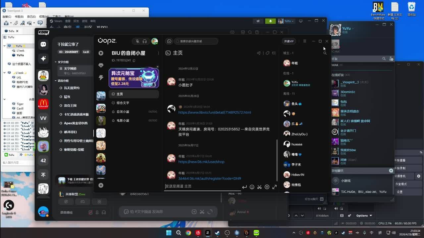Click the 开通VIP button

(x=289, y=41)
